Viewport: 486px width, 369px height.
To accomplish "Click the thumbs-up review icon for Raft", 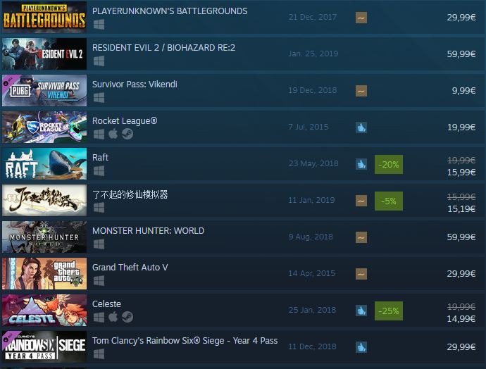I will 361,164.
